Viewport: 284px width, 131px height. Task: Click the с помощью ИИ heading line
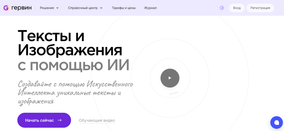(x=73, y=65)
